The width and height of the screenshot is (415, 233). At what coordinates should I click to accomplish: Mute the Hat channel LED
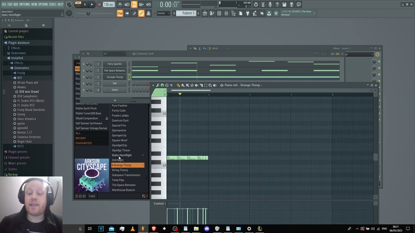pos(83,83)
